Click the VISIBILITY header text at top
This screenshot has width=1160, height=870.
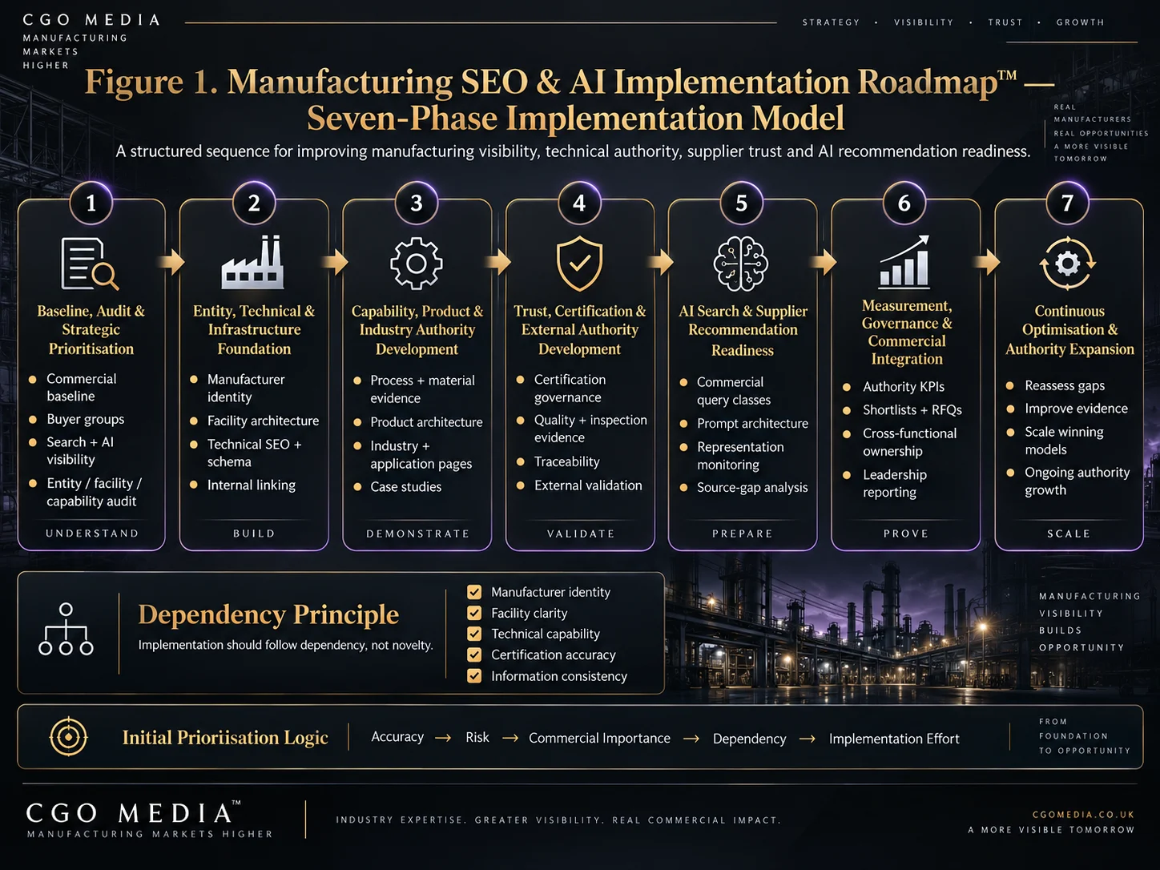(x=924, y=22)
